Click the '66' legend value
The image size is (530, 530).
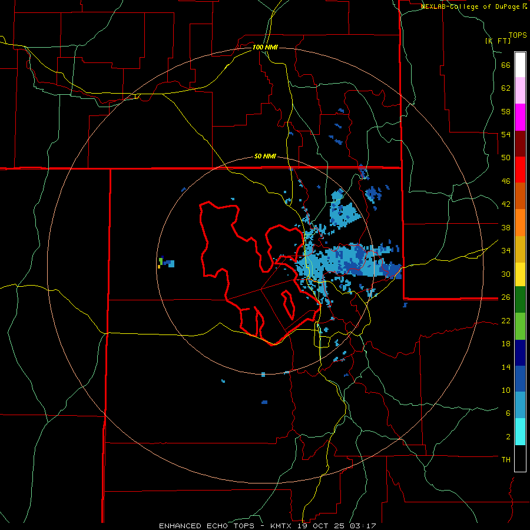[506, 65]
